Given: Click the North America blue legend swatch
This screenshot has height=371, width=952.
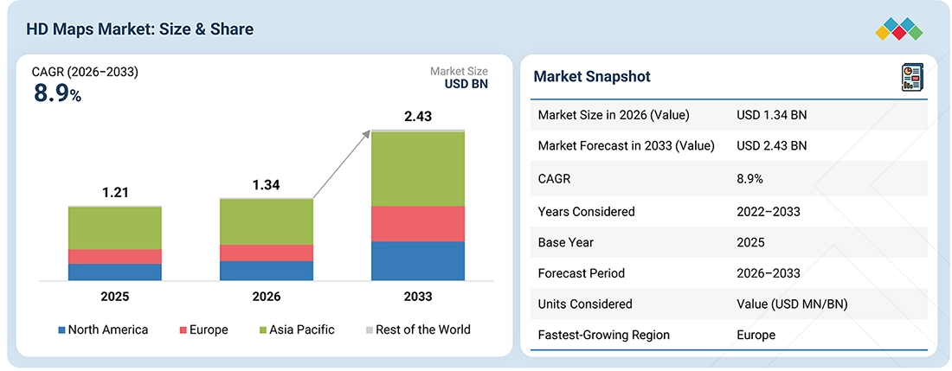Looking at the screenshot, I should (61, 330).
